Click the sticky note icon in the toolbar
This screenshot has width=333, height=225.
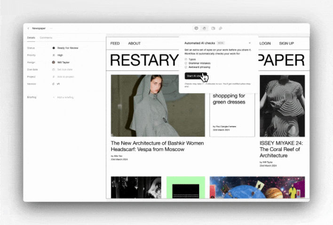pos(213,29)
